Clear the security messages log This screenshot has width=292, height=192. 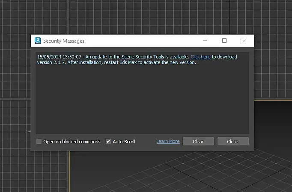198,141
